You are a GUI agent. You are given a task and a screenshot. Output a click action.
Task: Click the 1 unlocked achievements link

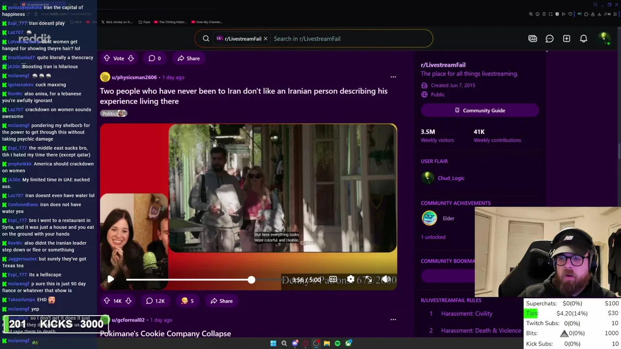click(x=433, y=237)
